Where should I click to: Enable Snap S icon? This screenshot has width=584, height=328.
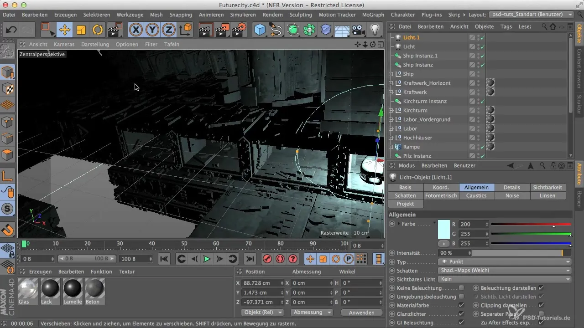(x=8, y=209)
